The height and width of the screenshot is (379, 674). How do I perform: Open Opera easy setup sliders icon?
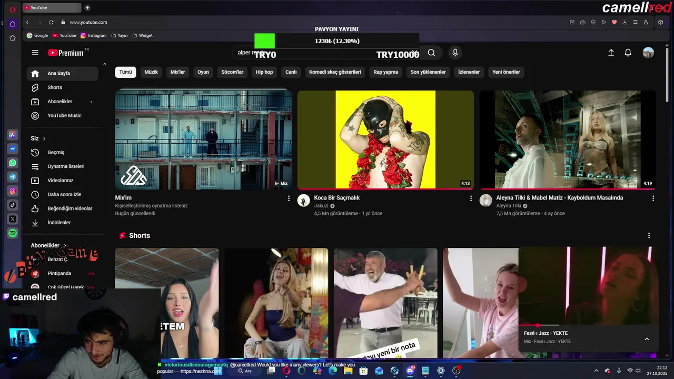pyautogui.click(x=635, y=22)
